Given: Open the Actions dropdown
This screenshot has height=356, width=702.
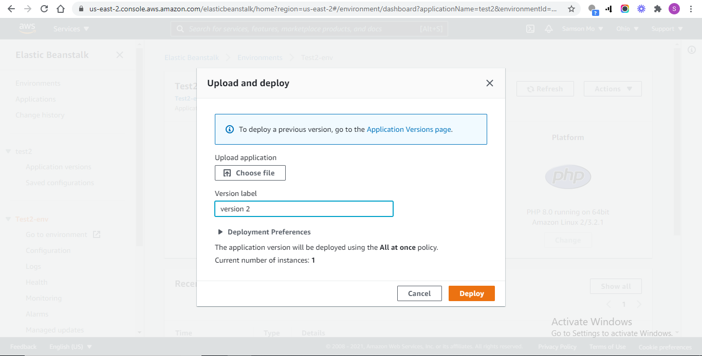Looking at the screenshot, I should 612,88.
